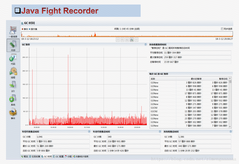Click the GC pause table scroll down arrow
Screen dimensions: 239x164
(230, 127)
